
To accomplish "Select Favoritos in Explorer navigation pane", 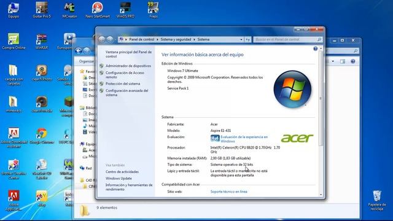I will [x=90, y=72].
